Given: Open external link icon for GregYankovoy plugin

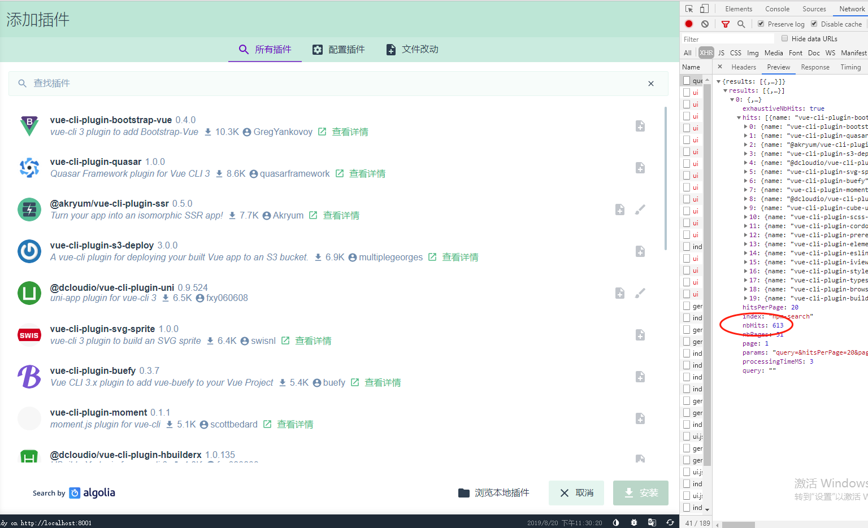Looking at the screenshot, I should click(x=322, y=132).
